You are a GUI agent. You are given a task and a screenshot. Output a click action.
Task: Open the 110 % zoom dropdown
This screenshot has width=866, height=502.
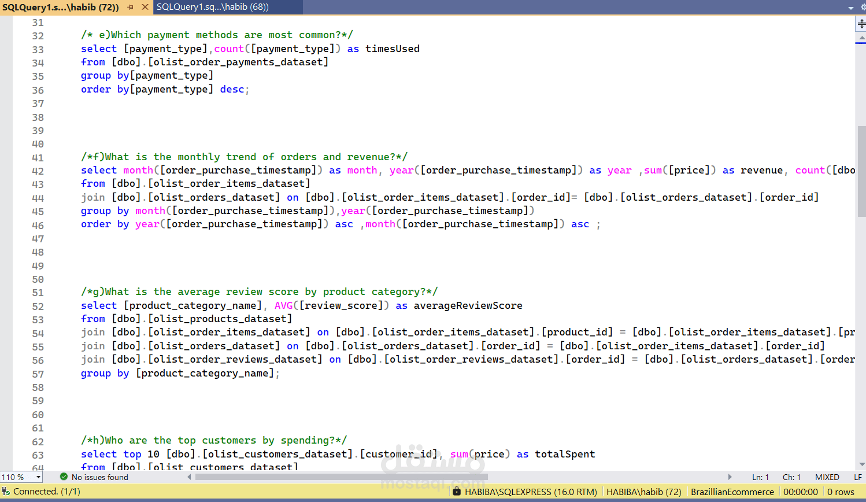coord(39,477)
